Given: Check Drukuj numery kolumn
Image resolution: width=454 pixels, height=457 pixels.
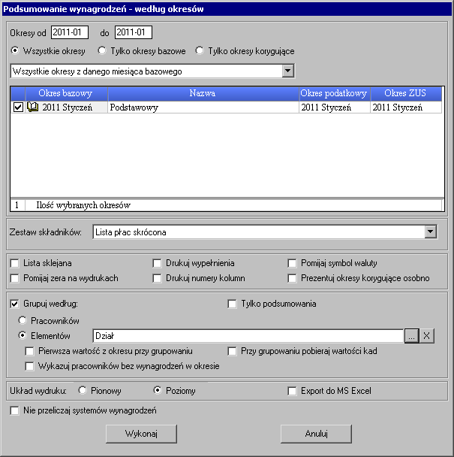Looking at the screenshot, I should [157, 278].
